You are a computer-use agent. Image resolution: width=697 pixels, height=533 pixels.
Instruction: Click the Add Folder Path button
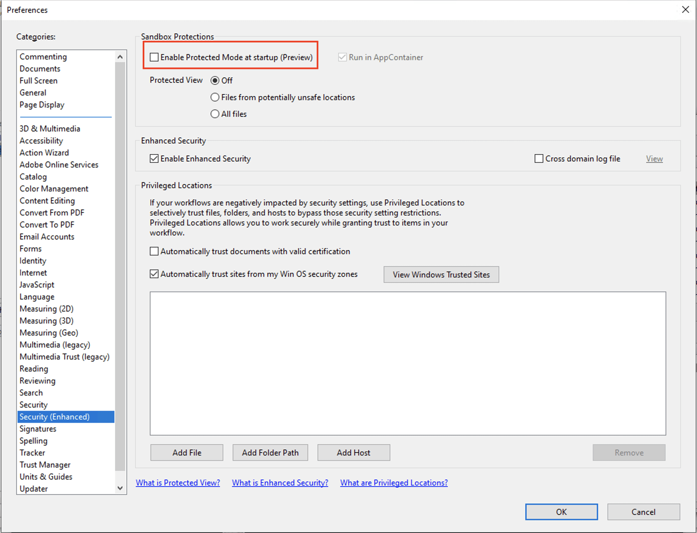[270, 452]
